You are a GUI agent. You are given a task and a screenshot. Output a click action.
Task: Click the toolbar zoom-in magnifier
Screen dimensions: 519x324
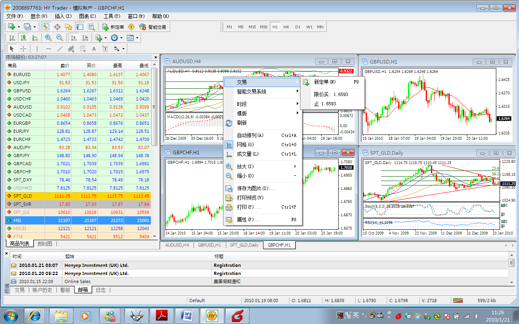[48, 38]
